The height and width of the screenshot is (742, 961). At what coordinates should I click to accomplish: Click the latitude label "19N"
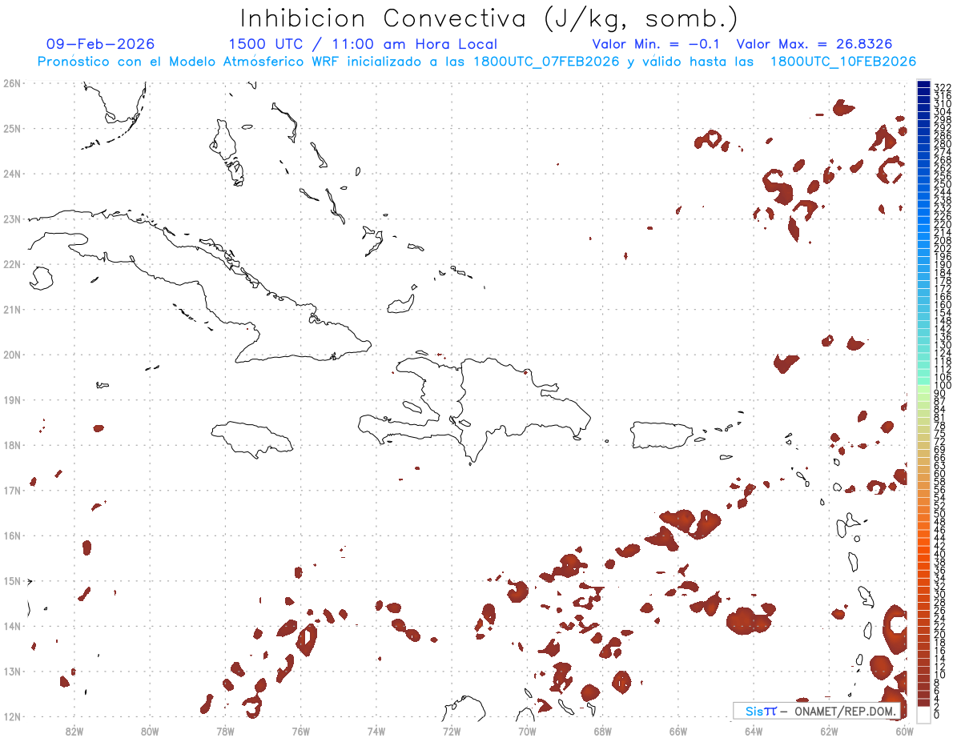pos(11,399)
